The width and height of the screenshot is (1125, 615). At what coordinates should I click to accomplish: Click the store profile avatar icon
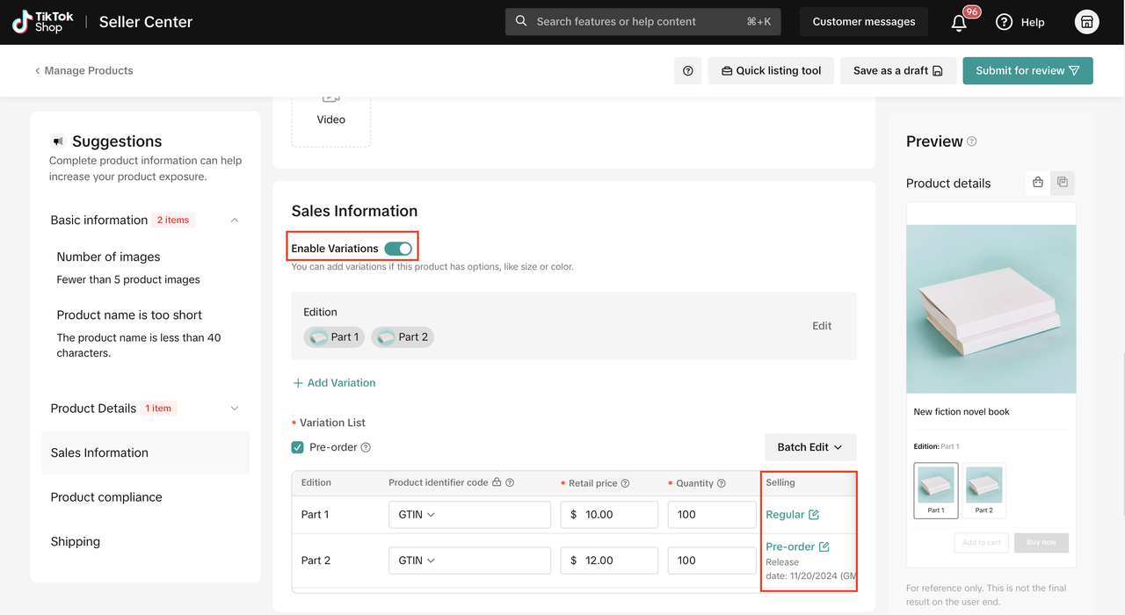(1086, 22)
